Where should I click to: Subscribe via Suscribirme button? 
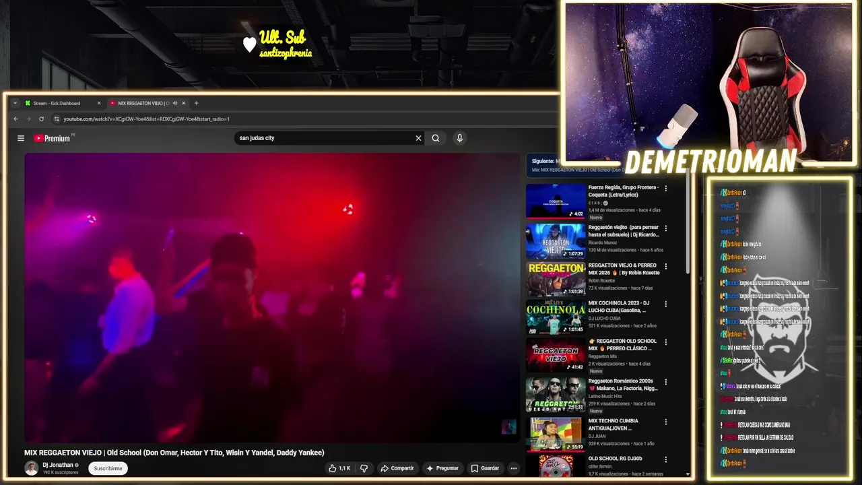(x=108, y=468)
